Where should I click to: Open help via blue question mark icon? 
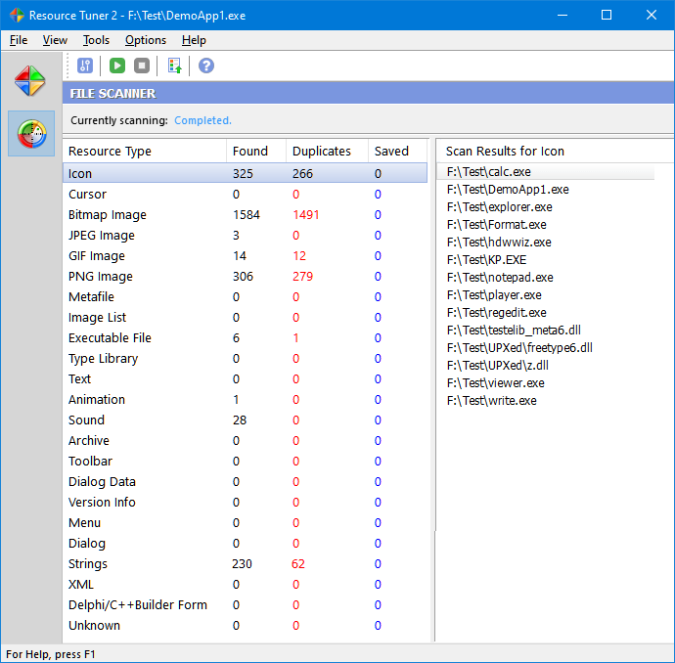tap(206, 66)
